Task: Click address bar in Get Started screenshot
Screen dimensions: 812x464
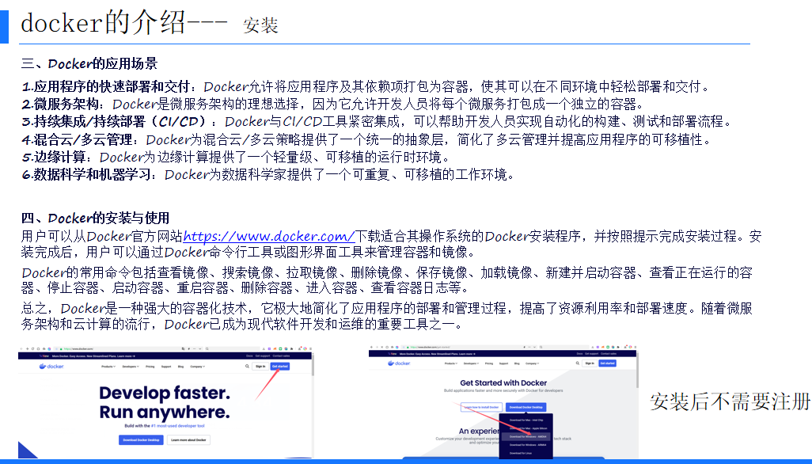Action: (x=469, y=347)
